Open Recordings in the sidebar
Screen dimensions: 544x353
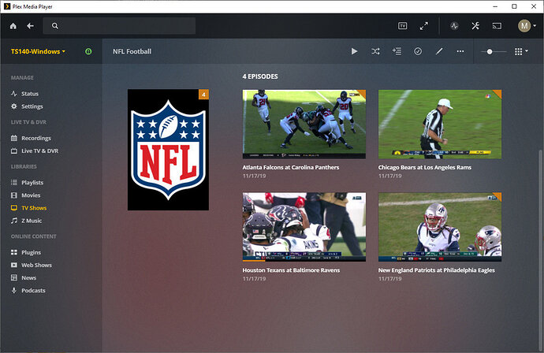point(36,138)
